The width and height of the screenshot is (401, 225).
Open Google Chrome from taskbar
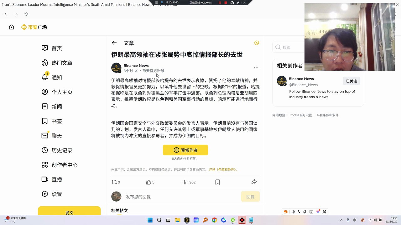[214, 220]
